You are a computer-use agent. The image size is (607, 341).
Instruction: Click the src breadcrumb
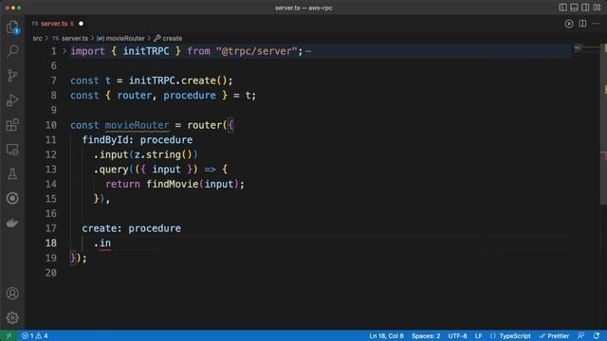click(37, 38)
